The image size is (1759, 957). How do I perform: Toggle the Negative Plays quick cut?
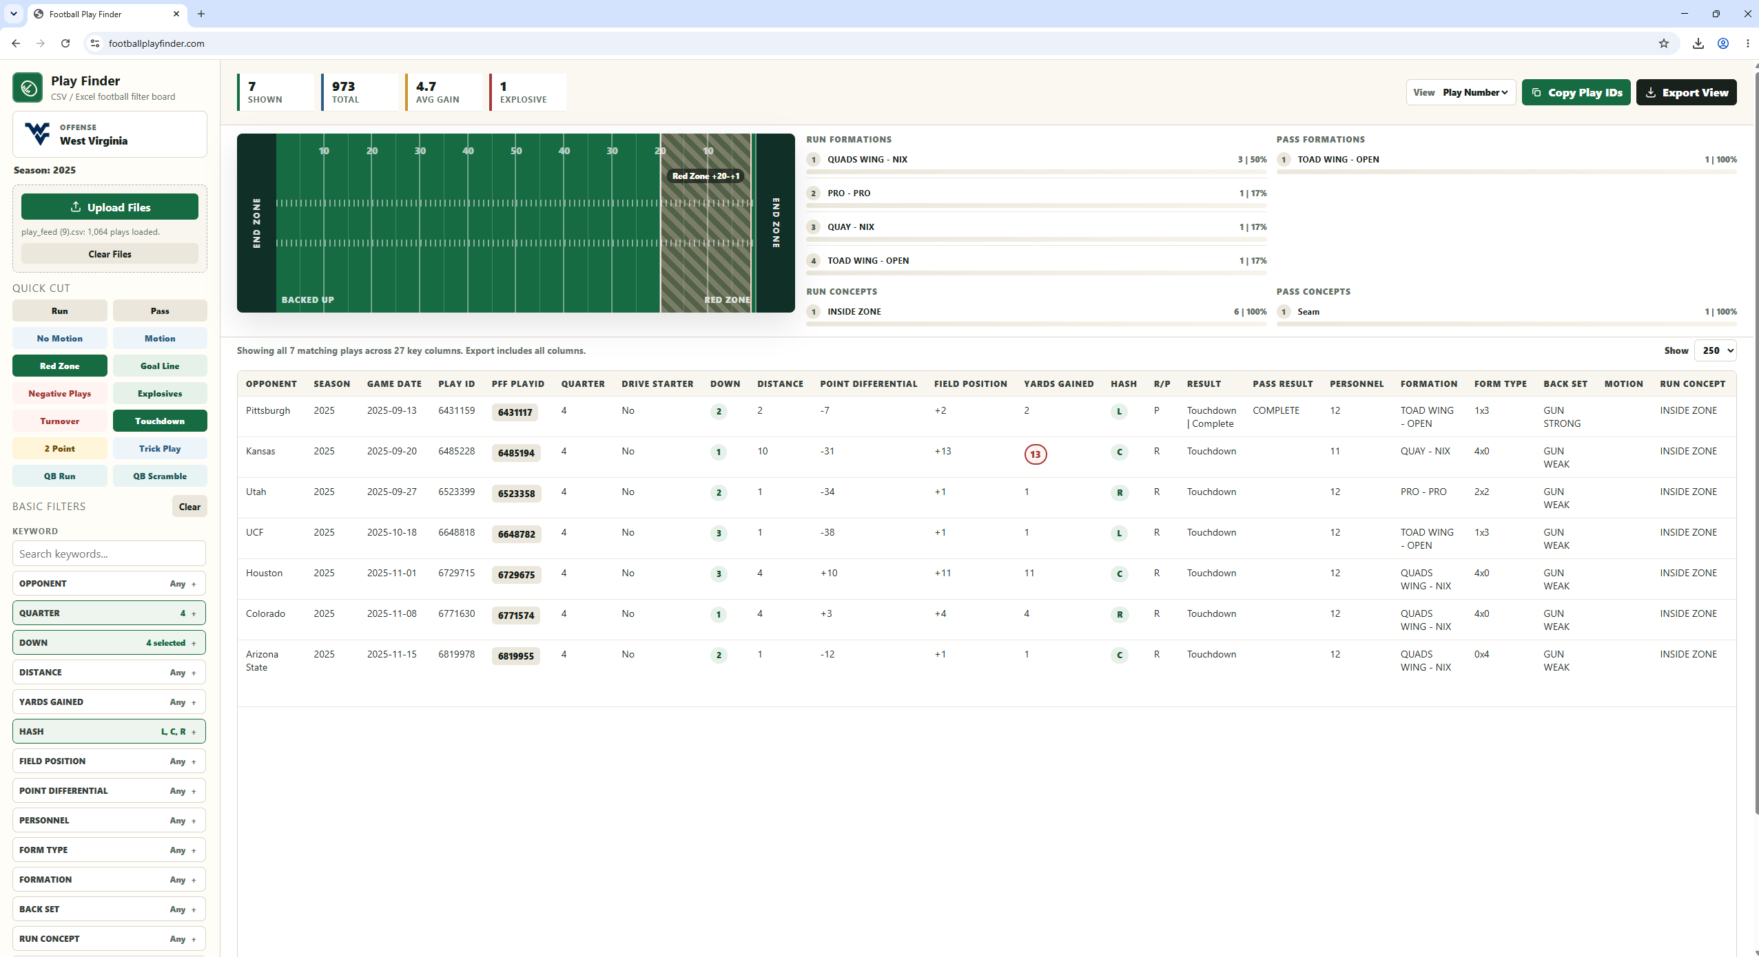click(60, 393)
